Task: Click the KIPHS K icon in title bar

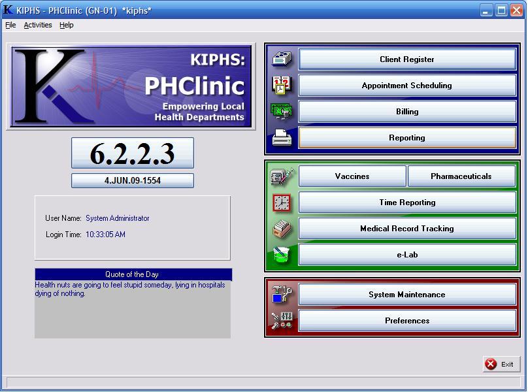Action: tap(8, 10)
